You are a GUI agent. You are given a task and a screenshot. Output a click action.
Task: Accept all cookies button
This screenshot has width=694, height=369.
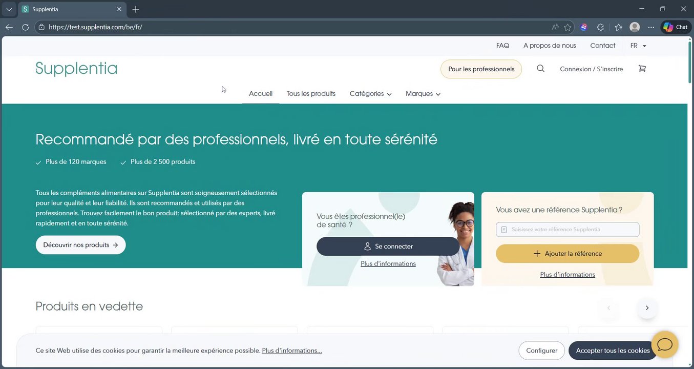tap(613, 351)
